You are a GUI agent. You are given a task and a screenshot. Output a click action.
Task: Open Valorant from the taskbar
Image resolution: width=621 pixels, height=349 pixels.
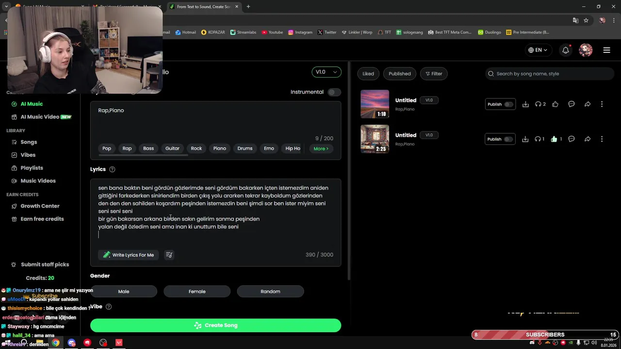tap(119, 343)
